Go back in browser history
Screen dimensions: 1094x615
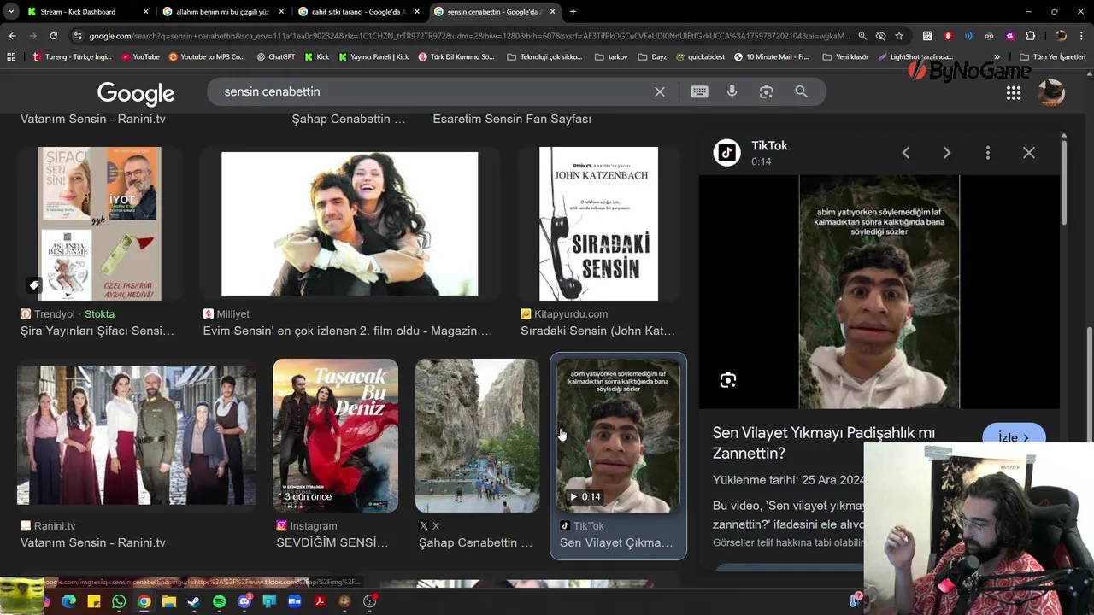pos(12,36)
